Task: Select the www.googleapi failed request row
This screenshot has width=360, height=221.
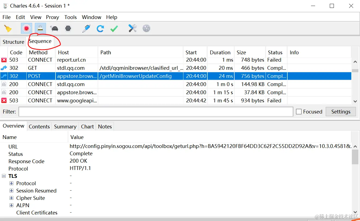Action: click(x=176, y=100)
